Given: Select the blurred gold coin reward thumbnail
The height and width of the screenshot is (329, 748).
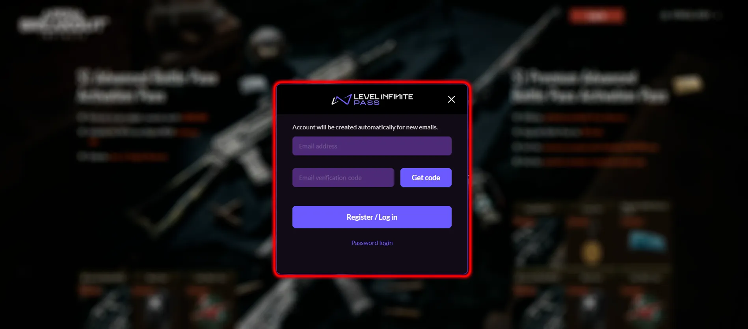Looking at the screenshot, I should pos(592,253).
